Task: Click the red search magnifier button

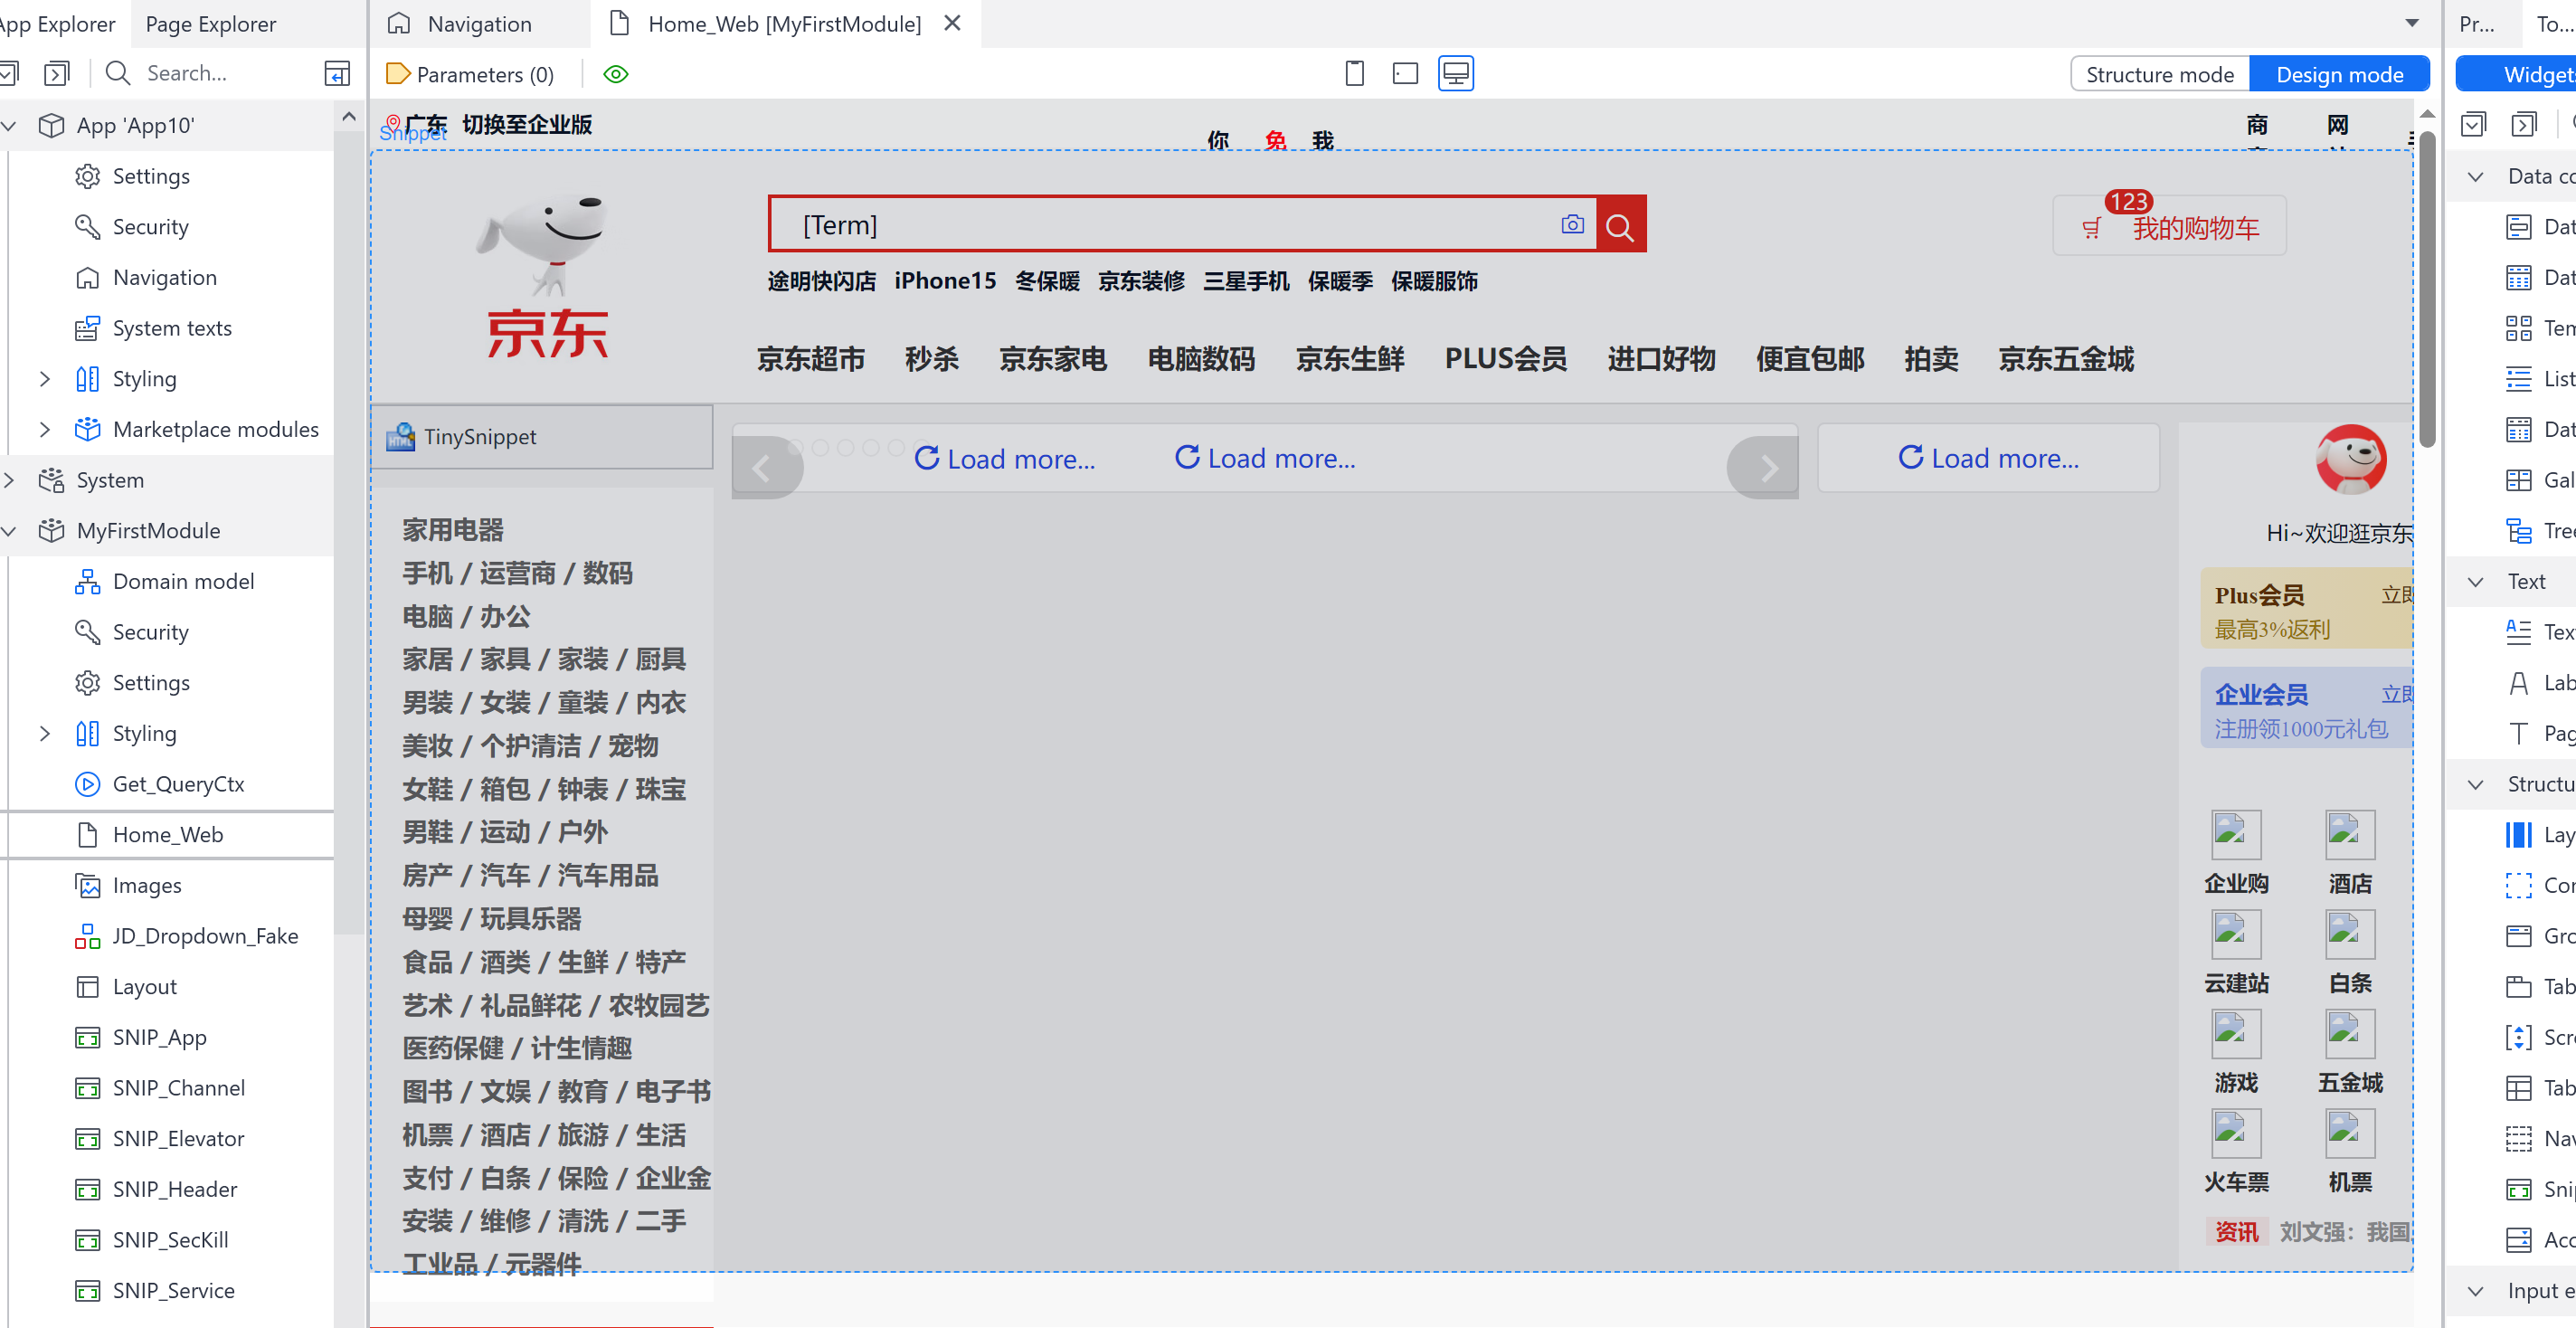Action: pyautogui.click(x=1620, y=226)
